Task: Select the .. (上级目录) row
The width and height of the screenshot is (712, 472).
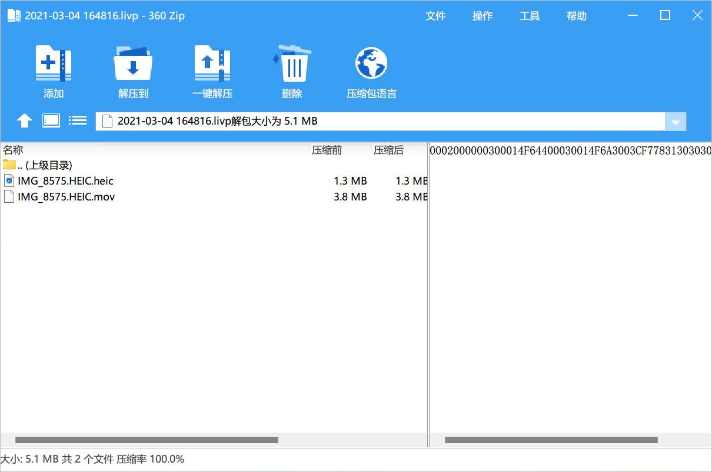Action: [214, 165]
